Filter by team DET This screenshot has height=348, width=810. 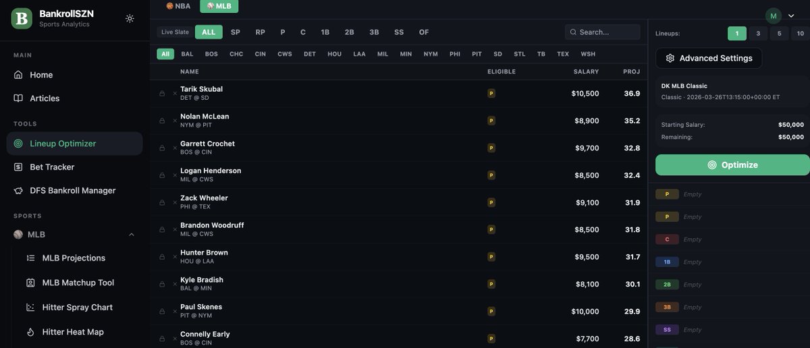(x=310, y=54)
